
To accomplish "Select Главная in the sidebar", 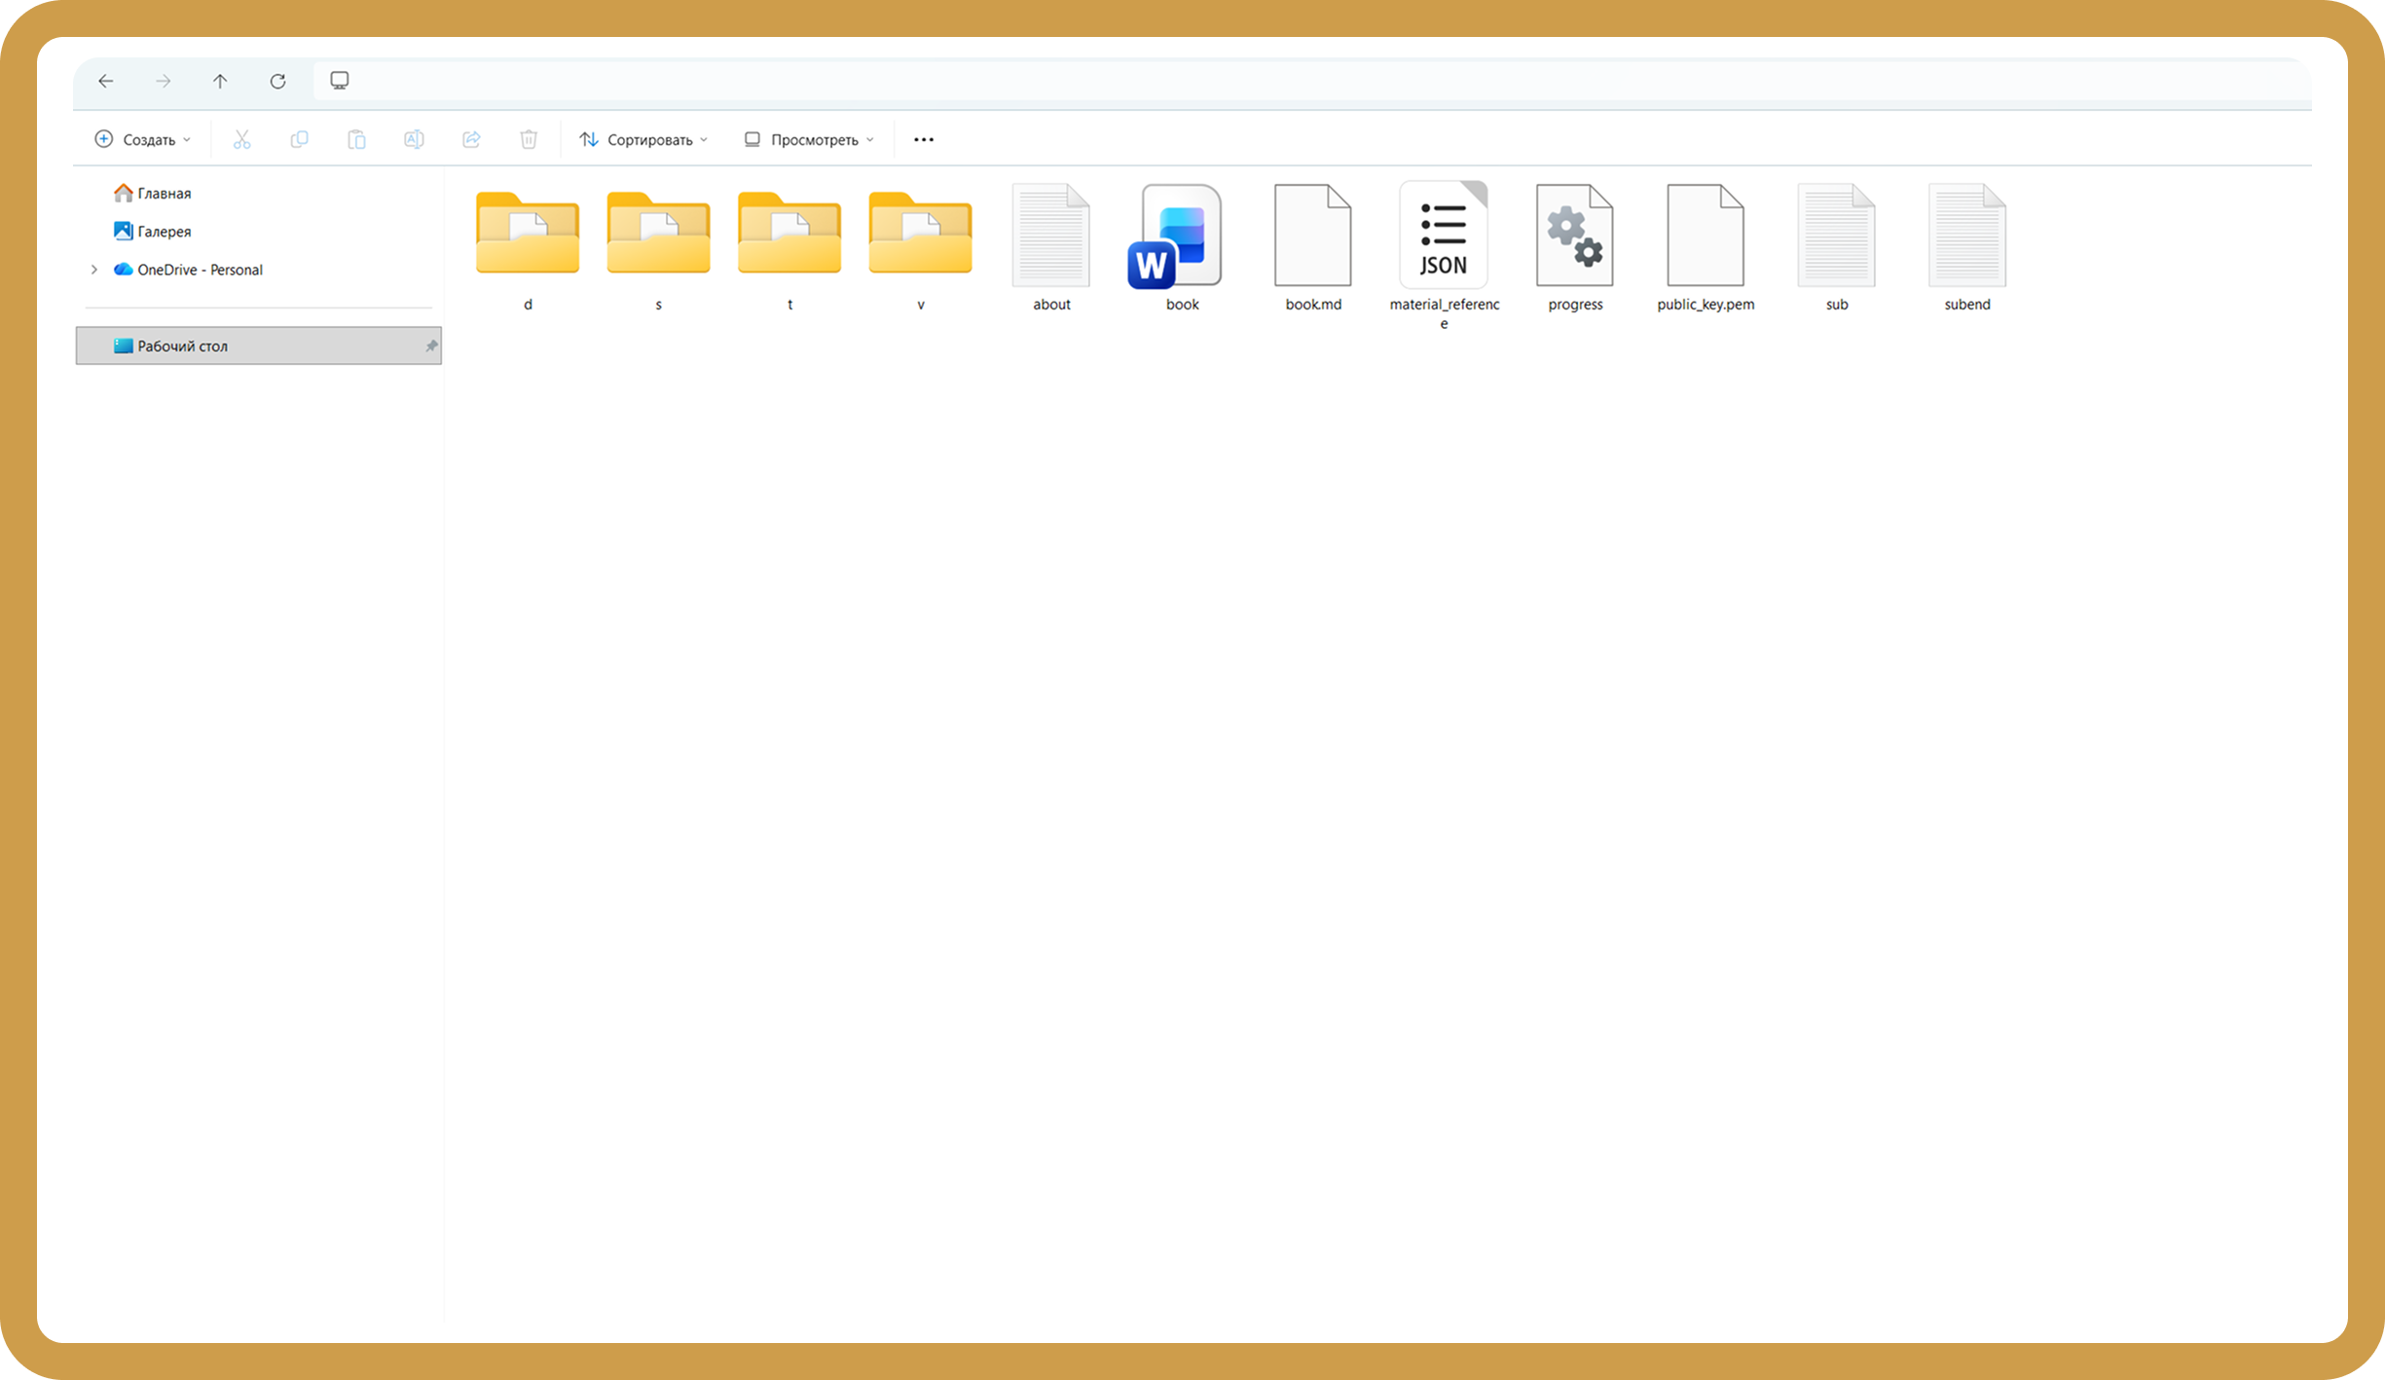I will coord(164,193).
